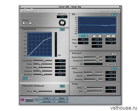Viewport: 138px width, 111px height.
Task: Click the HI band Gain 2dB stepper
Action: [x=111, y=43]
